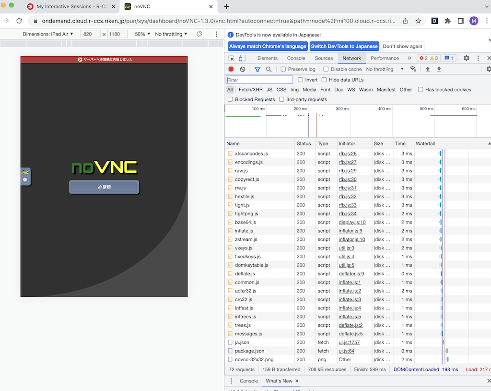The height and width of the screenshot is (391, 491).
Task: Enable Disable cache checkbox
Action: [x=326, y=69]
